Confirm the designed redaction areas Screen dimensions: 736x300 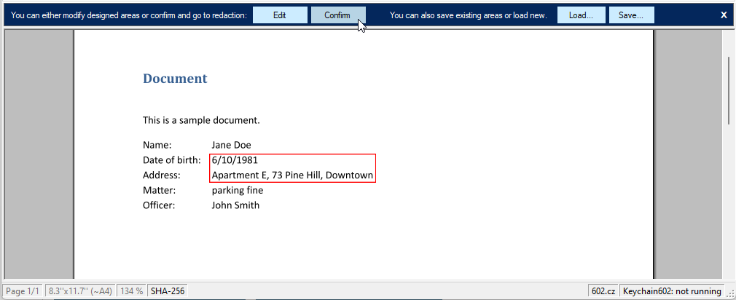337,15
